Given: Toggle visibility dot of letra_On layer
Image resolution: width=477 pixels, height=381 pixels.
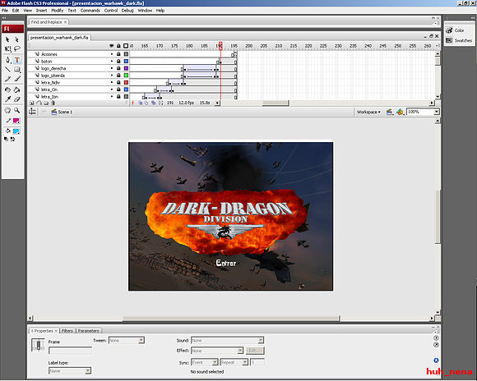Looking at the screenshot, I should click(x=112, y=90).
